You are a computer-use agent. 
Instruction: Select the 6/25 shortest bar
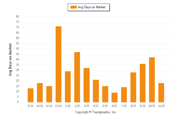[114, 97]
